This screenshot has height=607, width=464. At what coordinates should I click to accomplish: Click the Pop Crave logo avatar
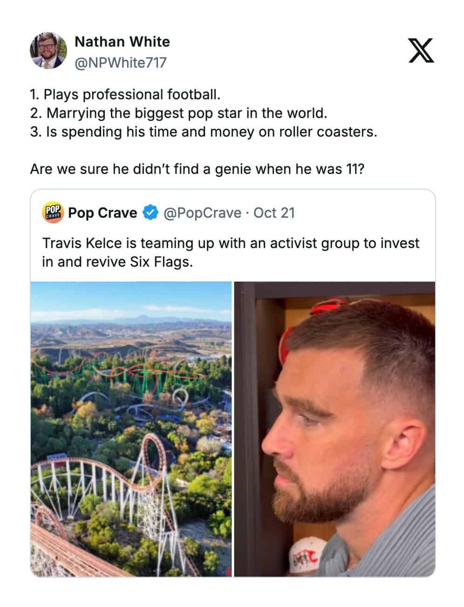(53, 213)
